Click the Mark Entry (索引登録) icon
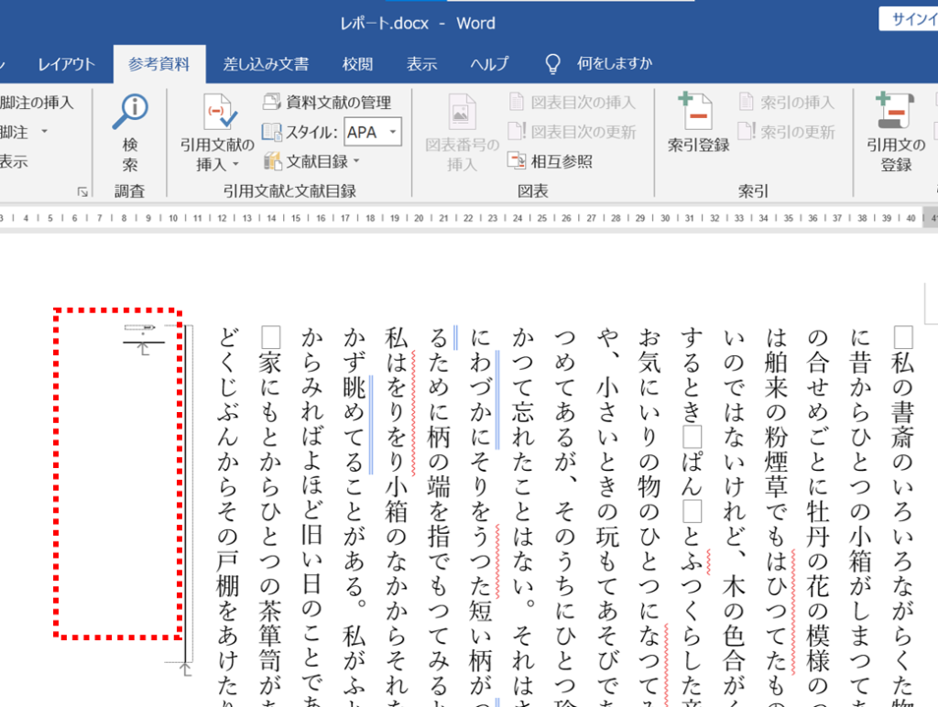 pyautogui.click(x=697, y=111)
